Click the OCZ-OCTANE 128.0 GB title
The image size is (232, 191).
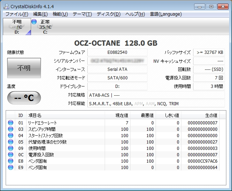tap(116, 43)
